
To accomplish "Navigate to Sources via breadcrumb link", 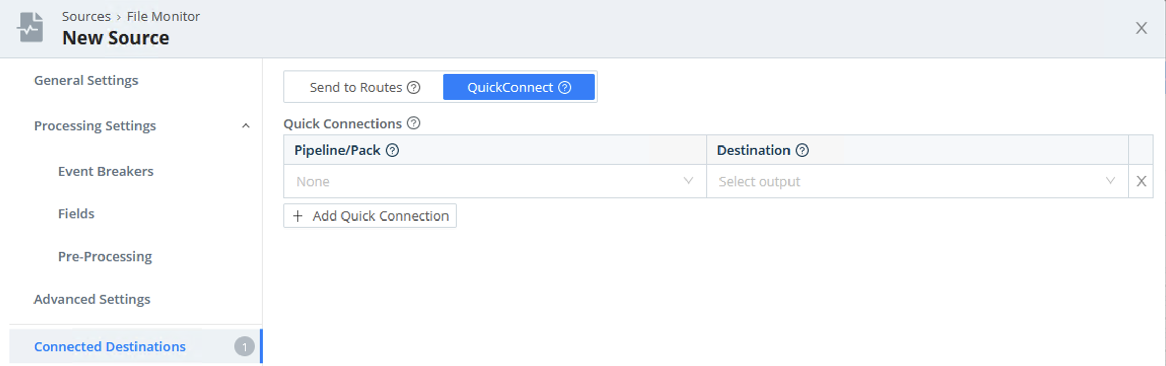I will coord(86,16).
